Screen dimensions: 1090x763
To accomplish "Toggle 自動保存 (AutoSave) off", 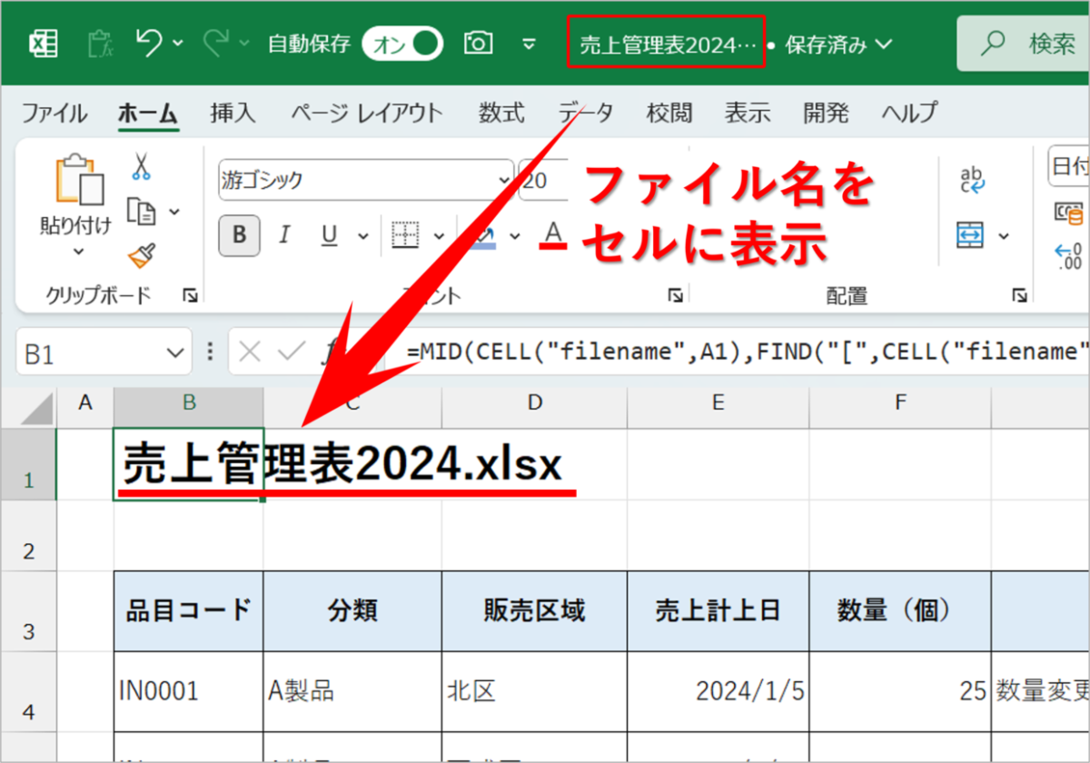I will click(x=401, y=43).
